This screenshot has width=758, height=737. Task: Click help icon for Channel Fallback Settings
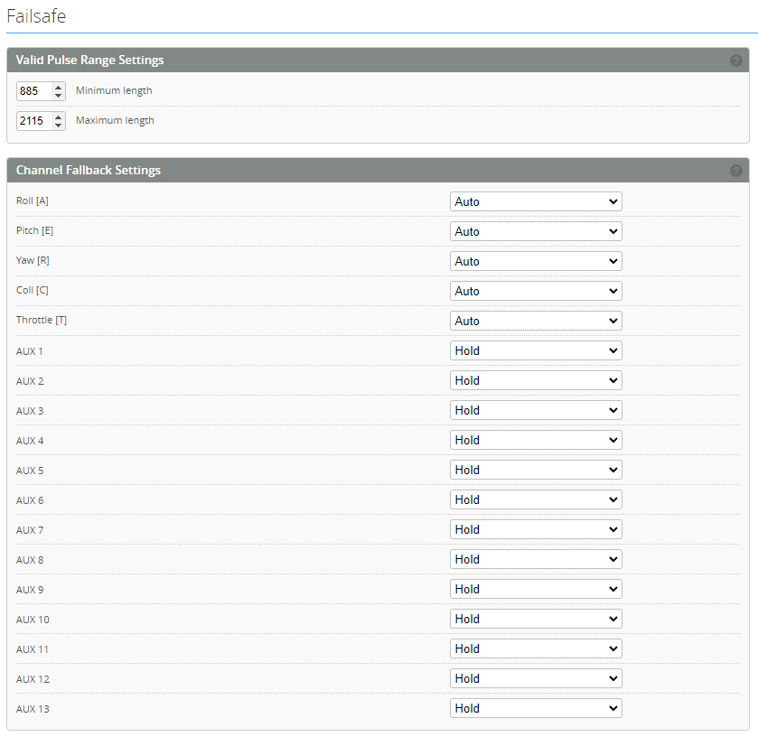[x=735, y=171]
